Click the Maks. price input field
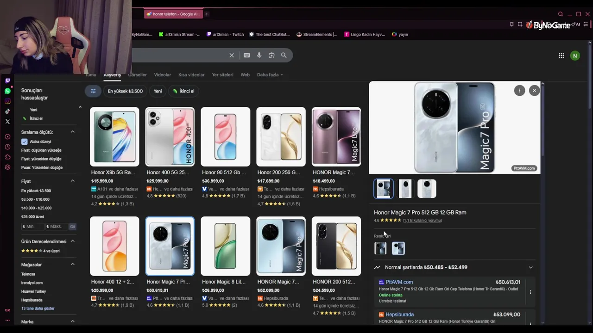This screenshot has width=593, height=333. [x=56, y=227]
